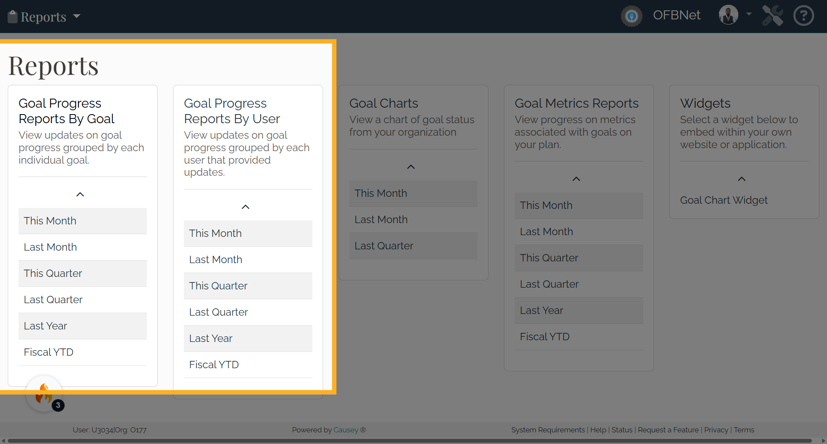This screenshot has height=444, width=827.
Task: Collapse the Goal Progress Reports By User list
Action: point(246,207)
